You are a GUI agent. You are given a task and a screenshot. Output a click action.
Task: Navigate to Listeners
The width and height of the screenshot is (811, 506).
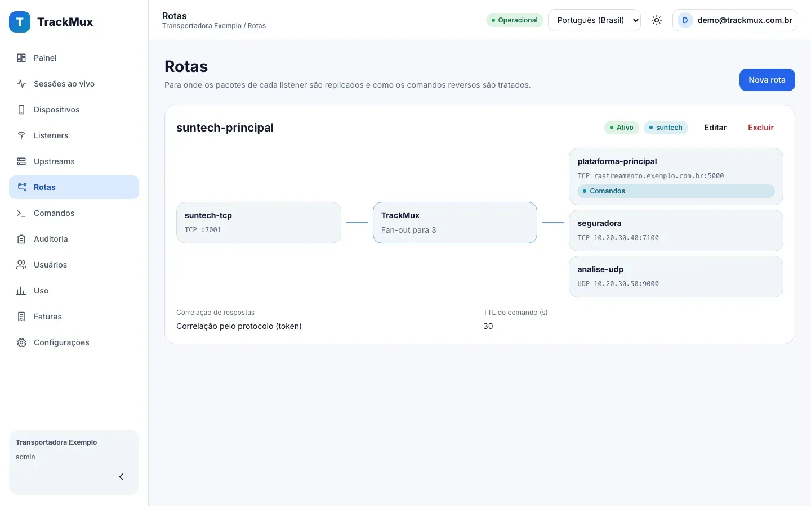(x=74, y=135)
